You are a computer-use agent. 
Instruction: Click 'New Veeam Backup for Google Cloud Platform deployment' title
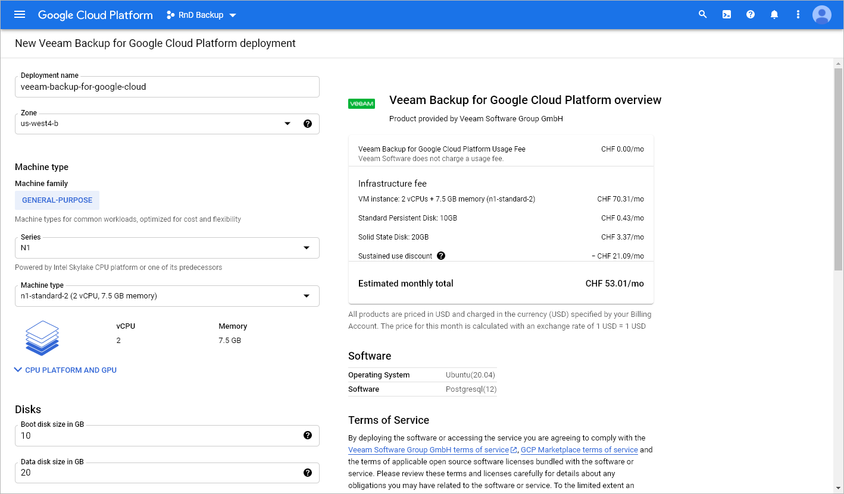click(x=155, y=43)
